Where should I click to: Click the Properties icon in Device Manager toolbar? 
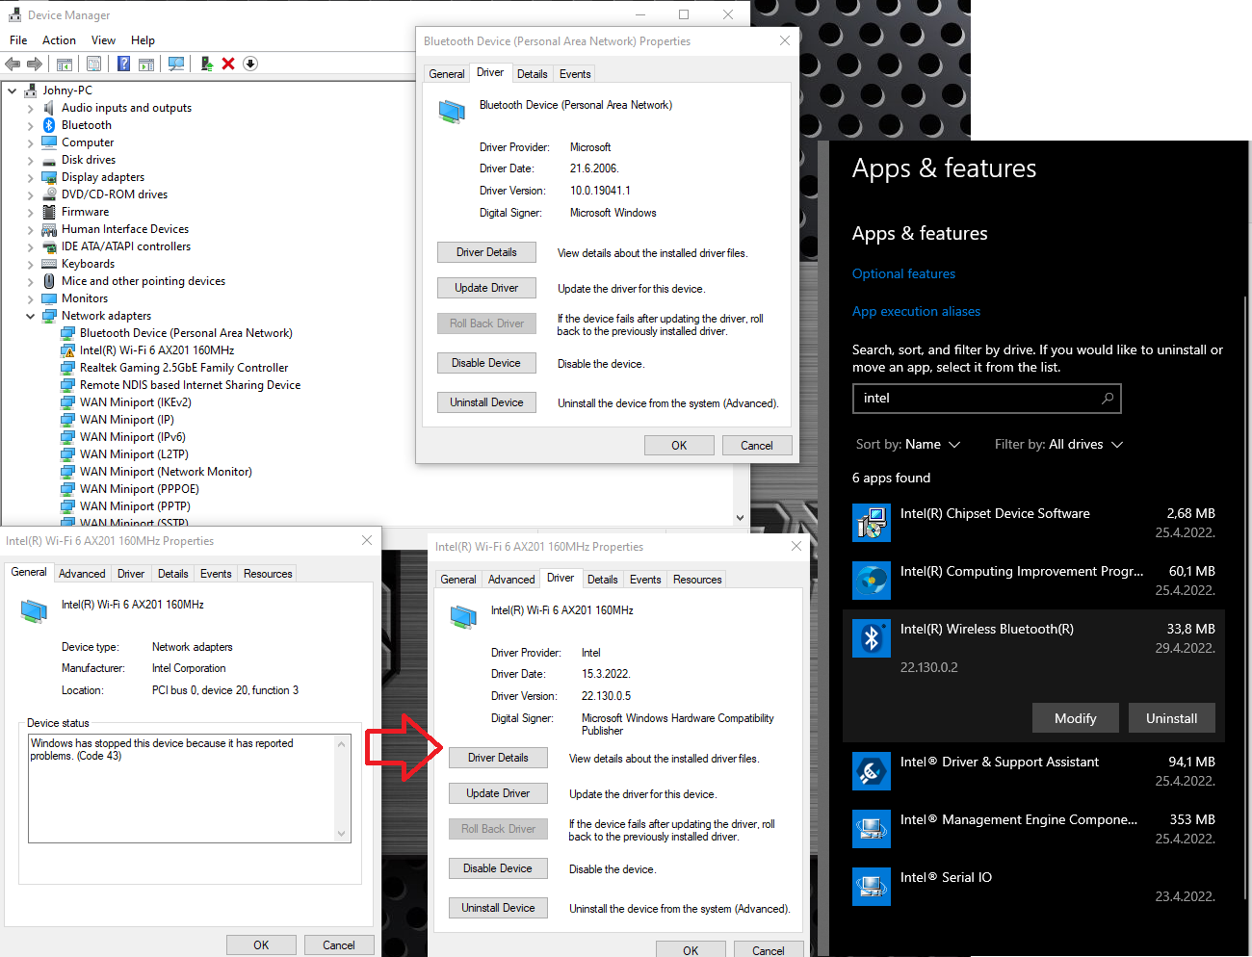point(93,65)
